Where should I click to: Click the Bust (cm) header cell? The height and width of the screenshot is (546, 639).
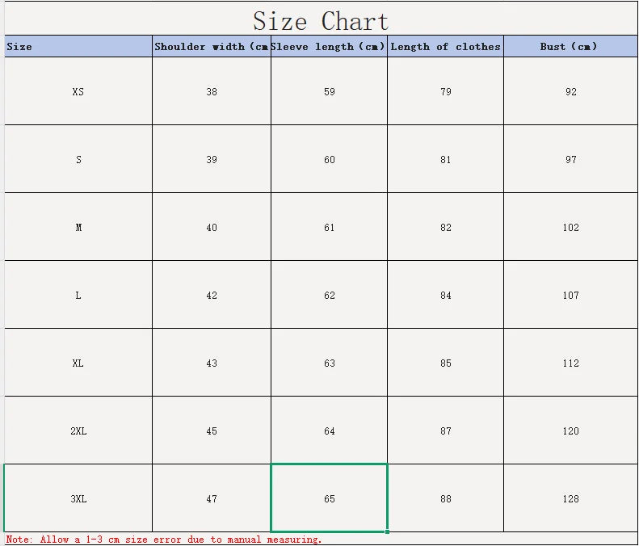[570, 47]
